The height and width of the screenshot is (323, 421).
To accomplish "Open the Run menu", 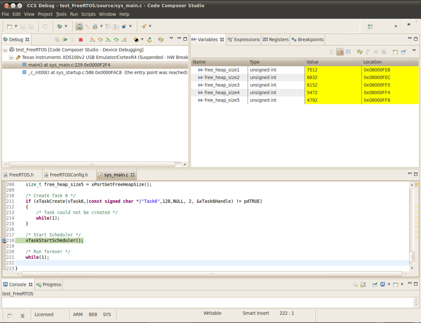I will click(74, 14).
